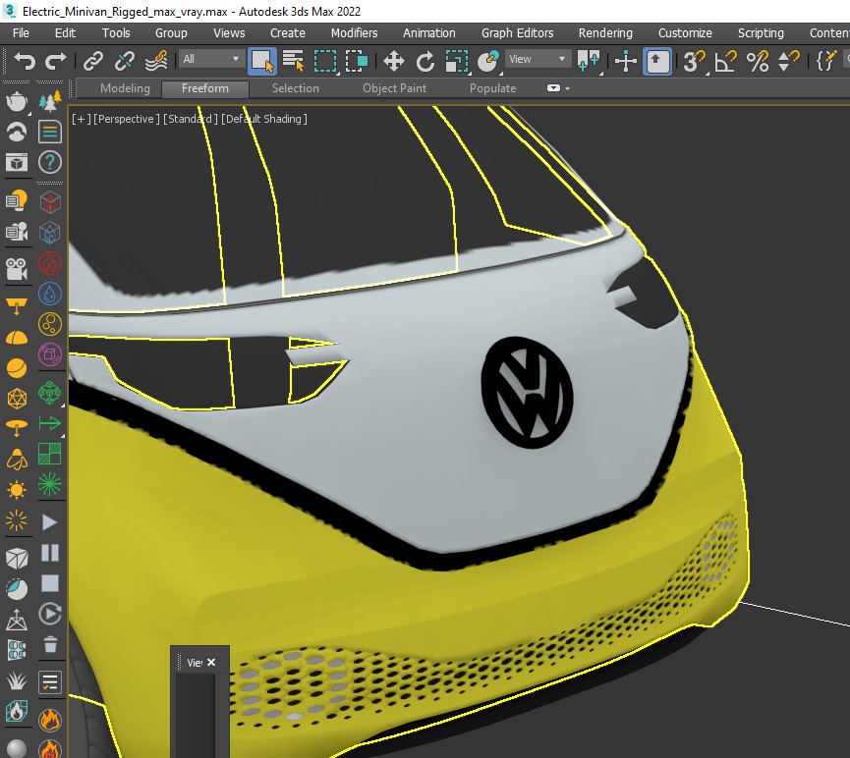Click the play simulation triangle button
This screenshot has width=850, height=758.
(50, 522)
